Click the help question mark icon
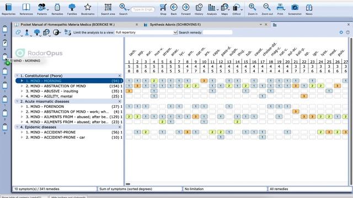Screen dimensions: 353x198 point(348,32)
